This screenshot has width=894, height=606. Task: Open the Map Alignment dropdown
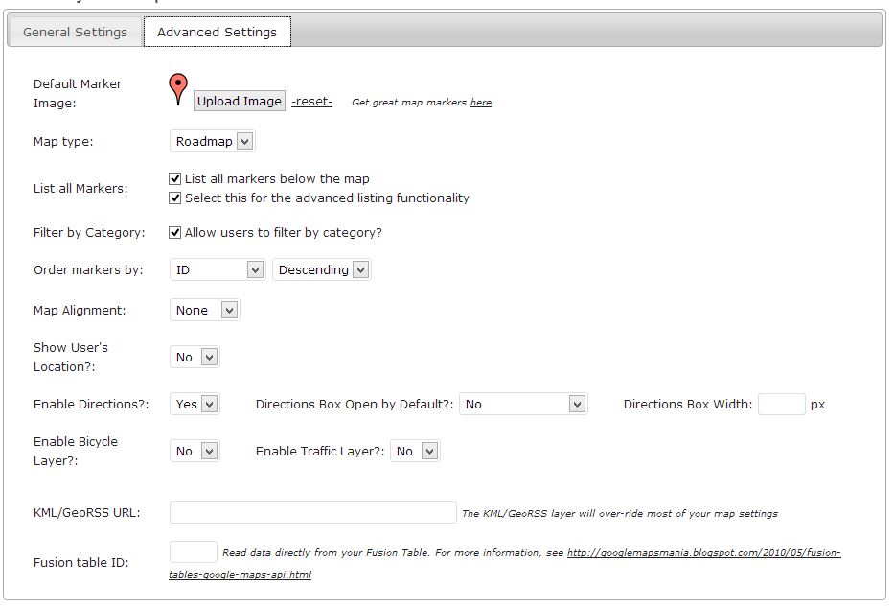click(204, 311)
